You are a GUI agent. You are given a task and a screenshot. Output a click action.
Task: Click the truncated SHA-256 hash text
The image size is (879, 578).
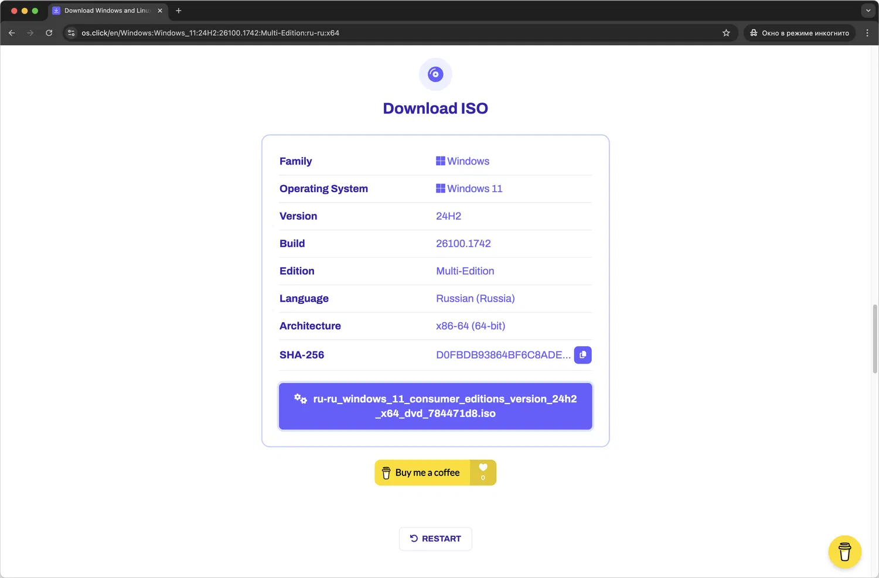click(x=503, y=355)
